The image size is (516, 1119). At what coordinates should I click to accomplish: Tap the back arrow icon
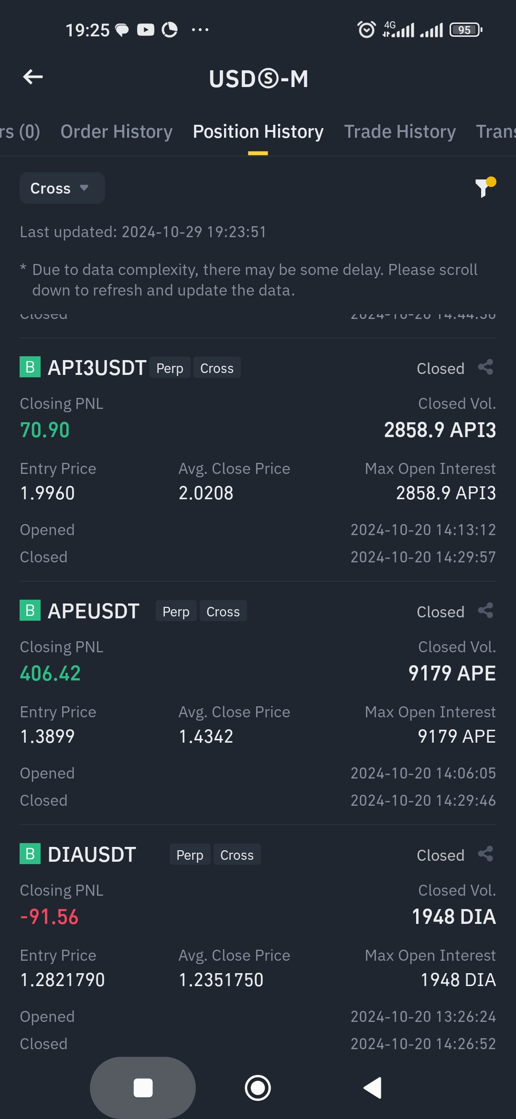tap(33, 77)
